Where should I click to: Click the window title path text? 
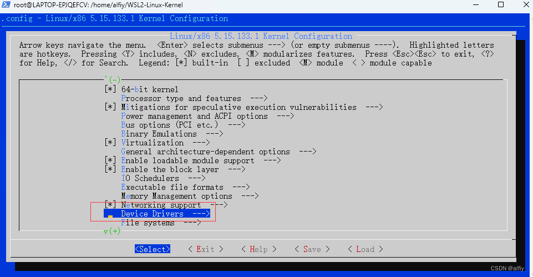[98, 5]
